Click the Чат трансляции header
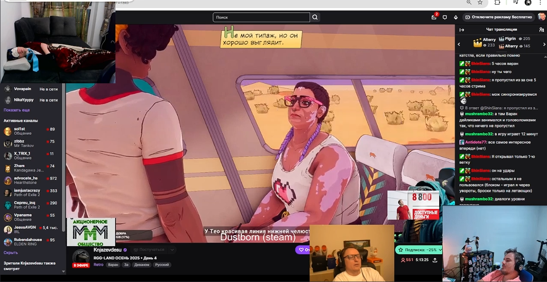 (501, 29)
